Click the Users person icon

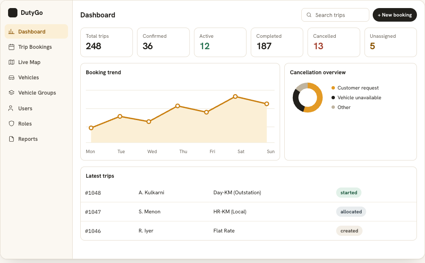click(x=11, y=108)
